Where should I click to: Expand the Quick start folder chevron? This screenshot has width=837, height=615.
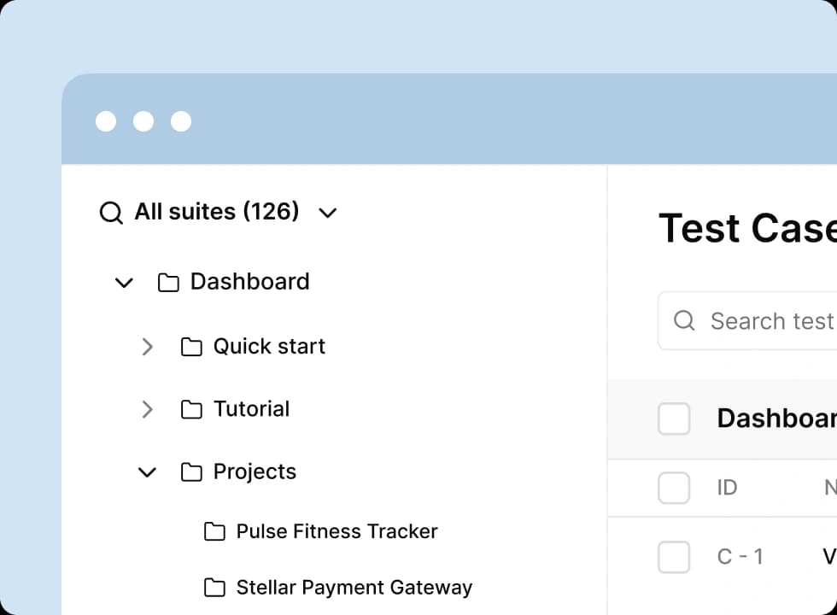click(147, 347)
